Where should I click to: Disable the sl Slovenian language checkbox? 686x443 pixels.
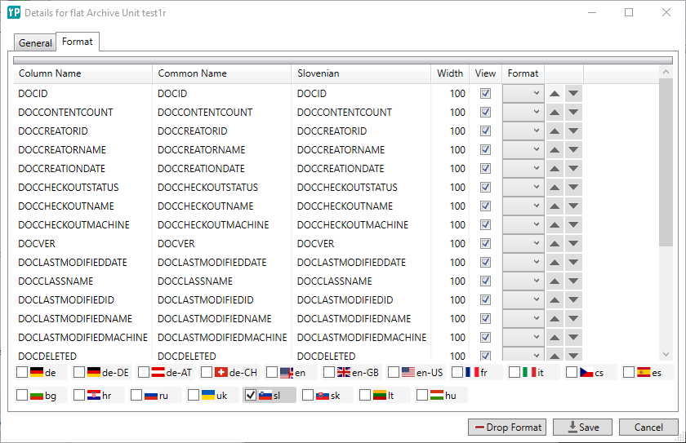[251, 396]
